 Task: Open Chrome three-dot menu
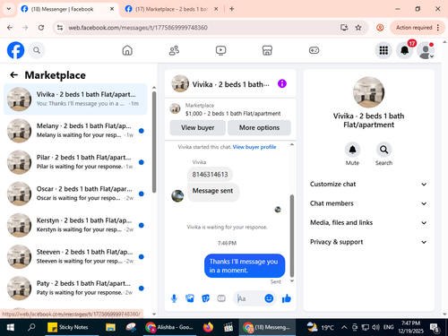(438, 28)
